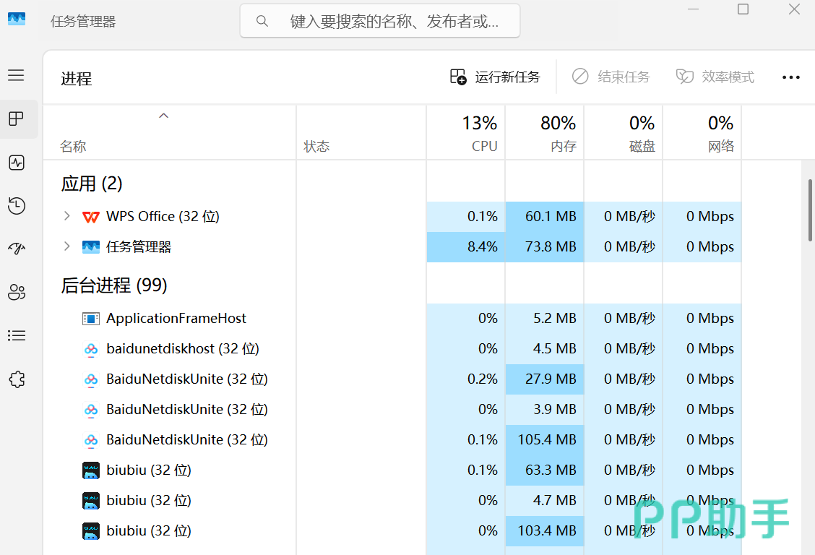Open the Details list icon in sidebar
This screenshot has height=555, width=815.
click(17, 336)
